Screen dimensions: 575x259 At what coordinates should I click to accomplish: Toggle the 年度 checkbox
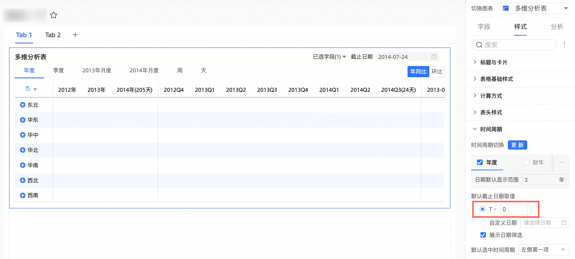pyautogui.click(x=480, y=162)
